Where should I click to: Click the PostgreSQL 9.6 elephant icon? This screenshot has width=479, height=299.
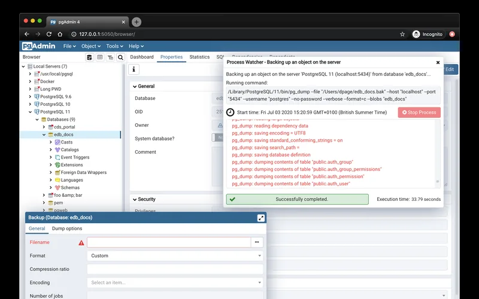coord(37,97)
